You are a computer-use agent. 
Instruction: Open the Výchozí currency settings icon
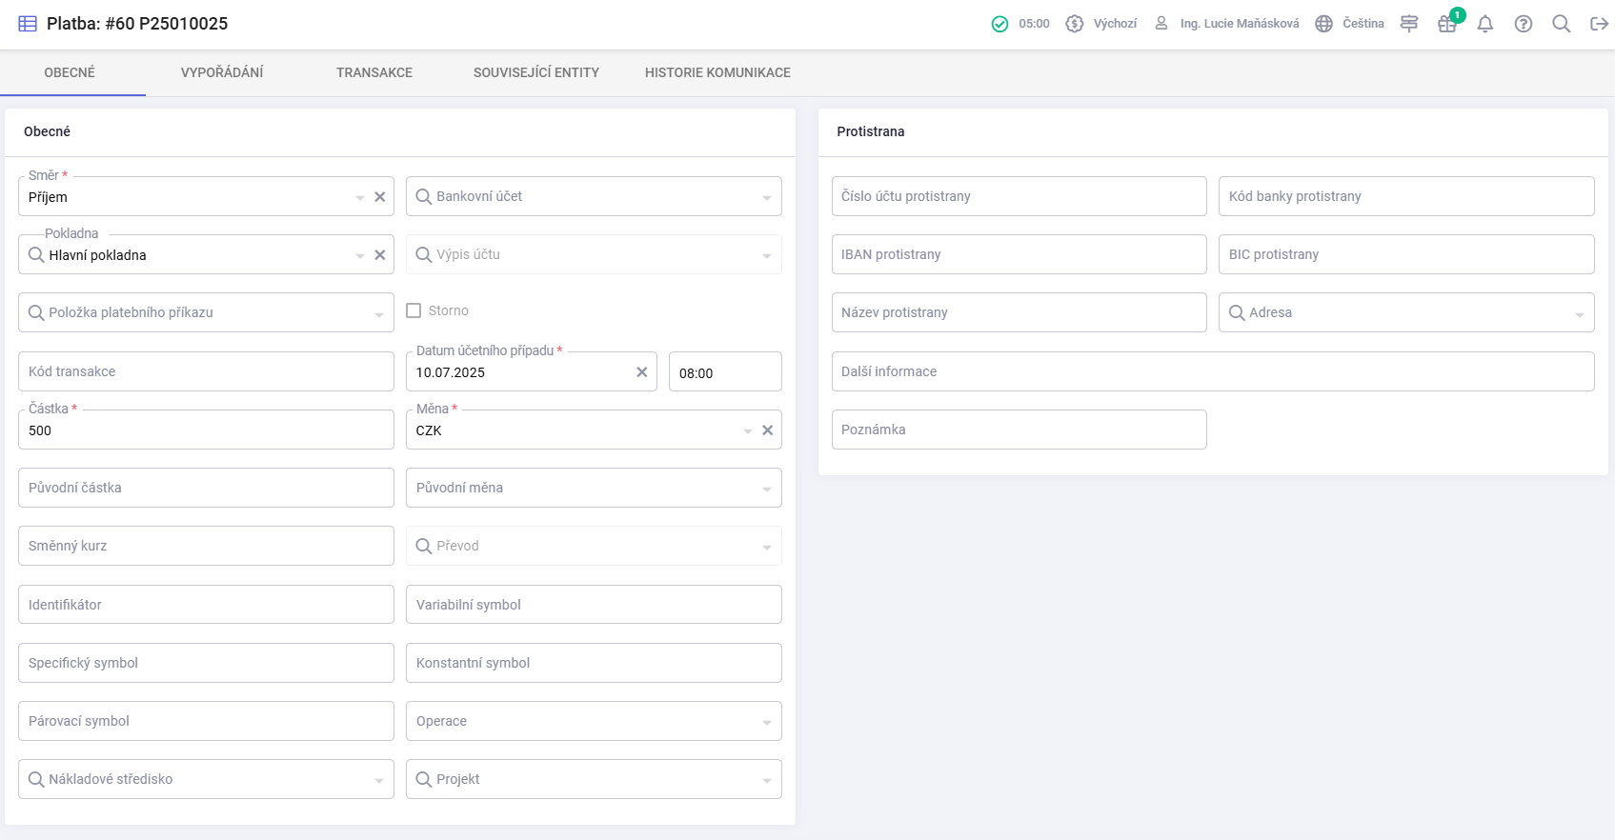click(1075, 24)
